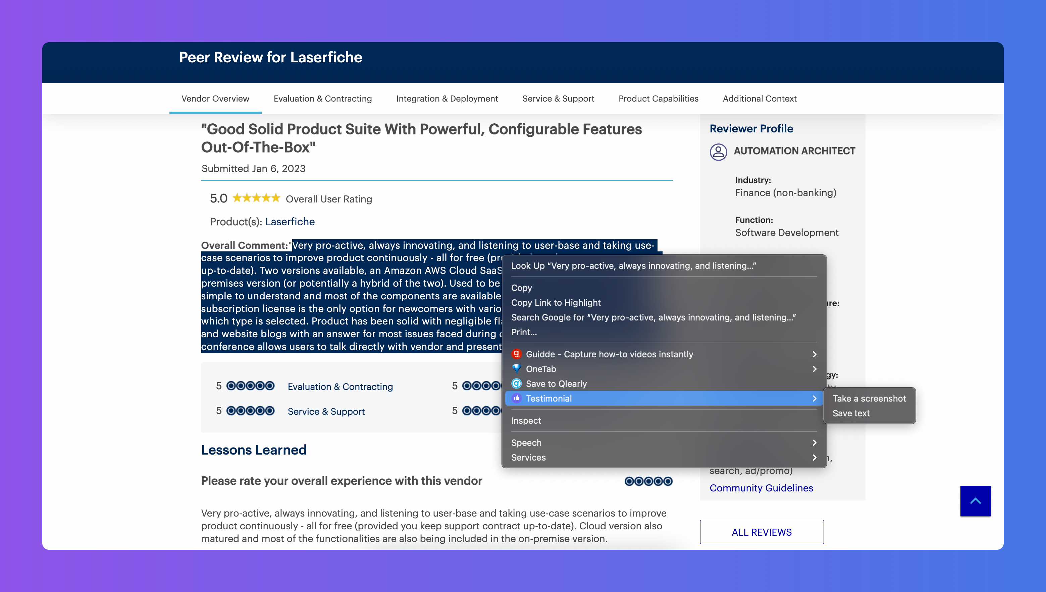
Task: Choose Take a screenshot in Testimonial submenu
Action: tap(869, 399)
